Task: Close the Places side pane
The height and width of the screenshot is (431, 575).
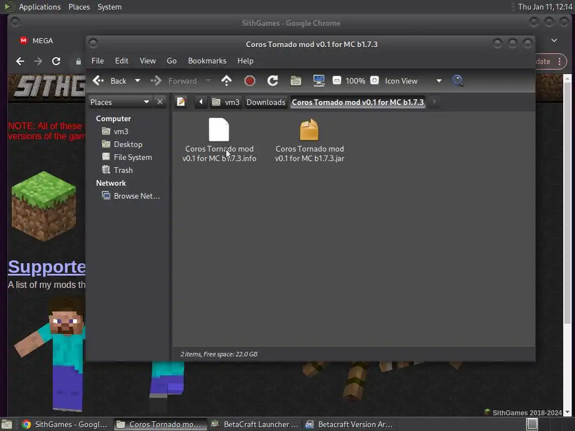Action: pos(160,102)
